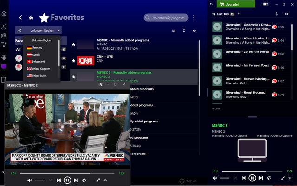This screenshot has width=297, height=186.
Task: Open the Radio section in left sidebar
Action: click(x=4, y=36)
